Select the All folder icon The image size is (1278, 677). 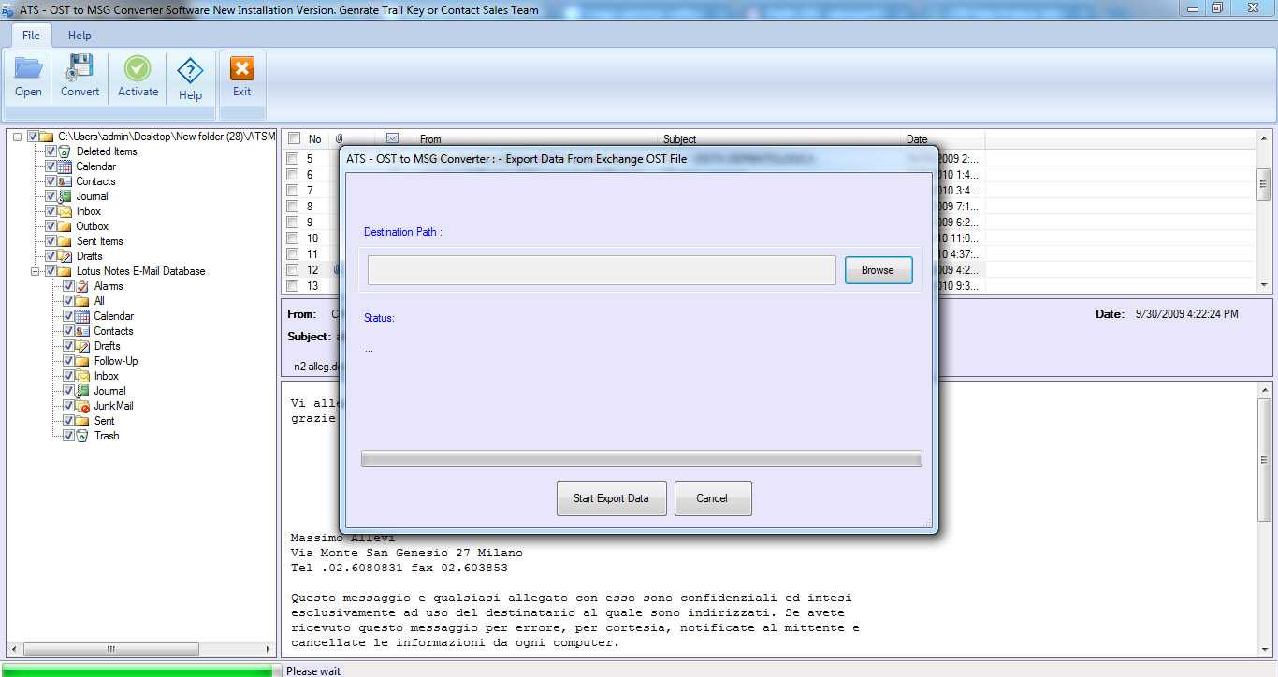point(82,301)
